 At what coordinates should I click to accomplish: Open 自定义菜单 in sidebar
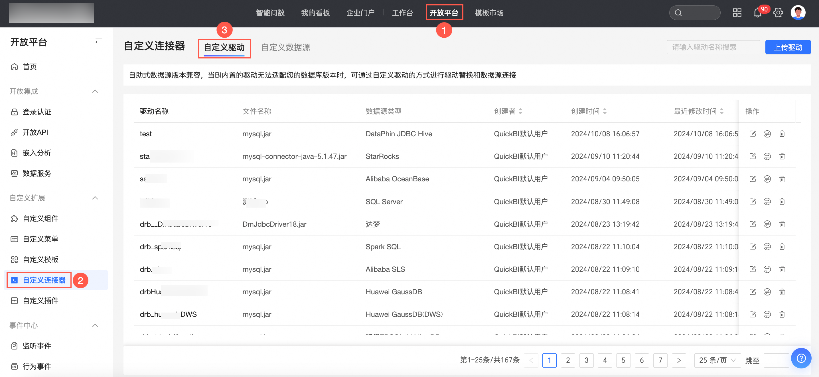pyautogui.click(x=35, y=239)
